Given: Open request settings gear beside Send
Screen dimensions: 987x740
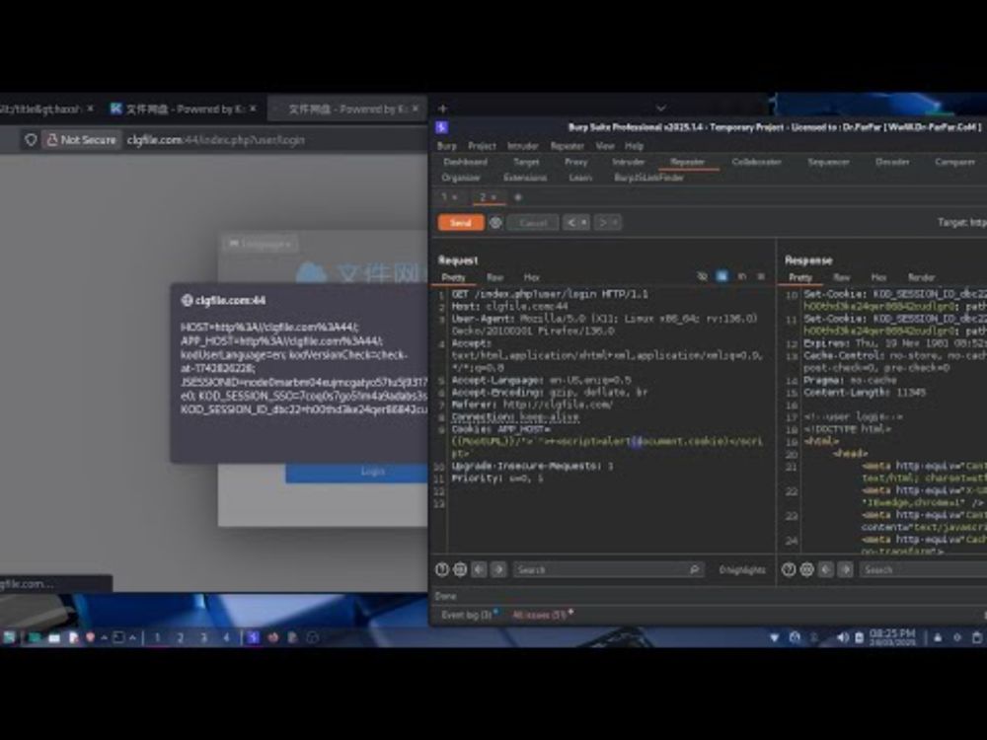Looking at the screenshot, I should [496, 223].
